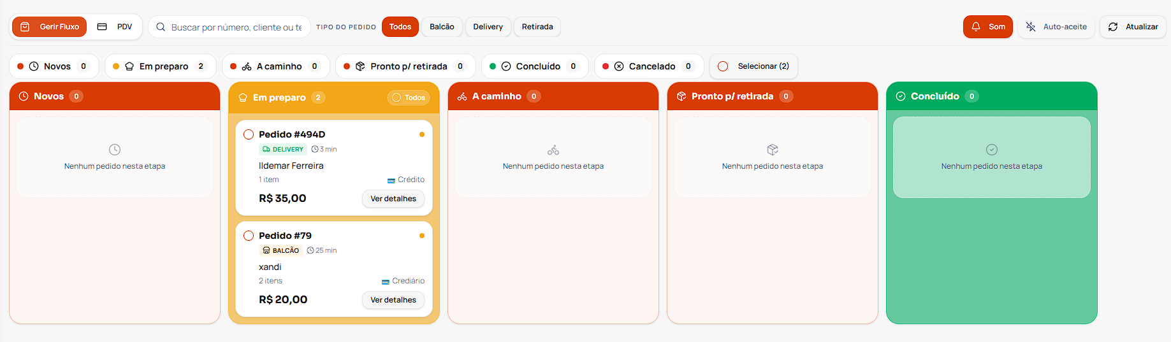This screenshot has height=342, width=1171.
Task: Click the Novos column header clock icon
Action: (x=24, y=96)
